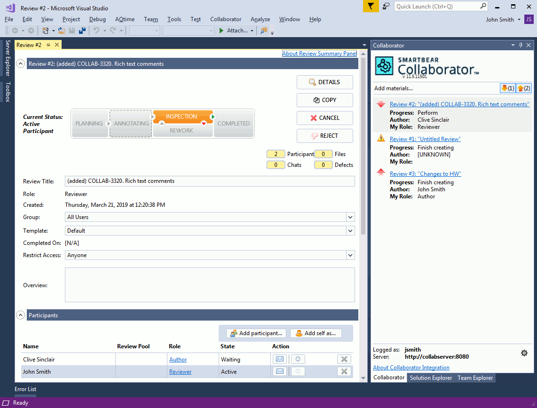Click into the Review Title text field
The image size is (537, 408).
coord(209,181)
